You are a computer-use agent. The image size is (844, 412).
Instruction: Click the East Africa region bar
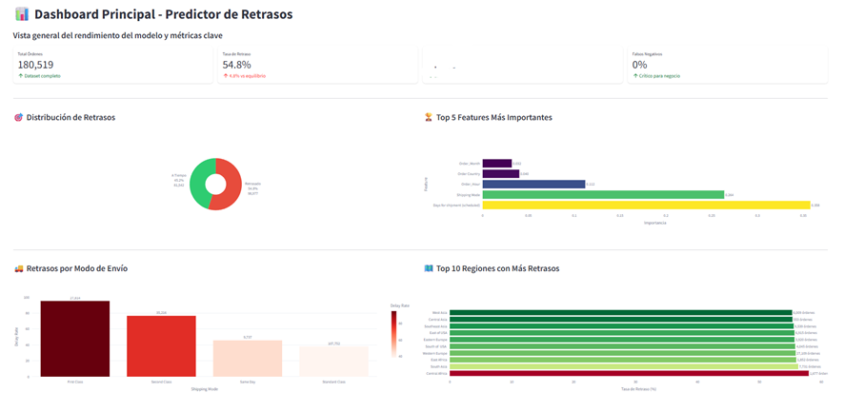coord(623,360)
